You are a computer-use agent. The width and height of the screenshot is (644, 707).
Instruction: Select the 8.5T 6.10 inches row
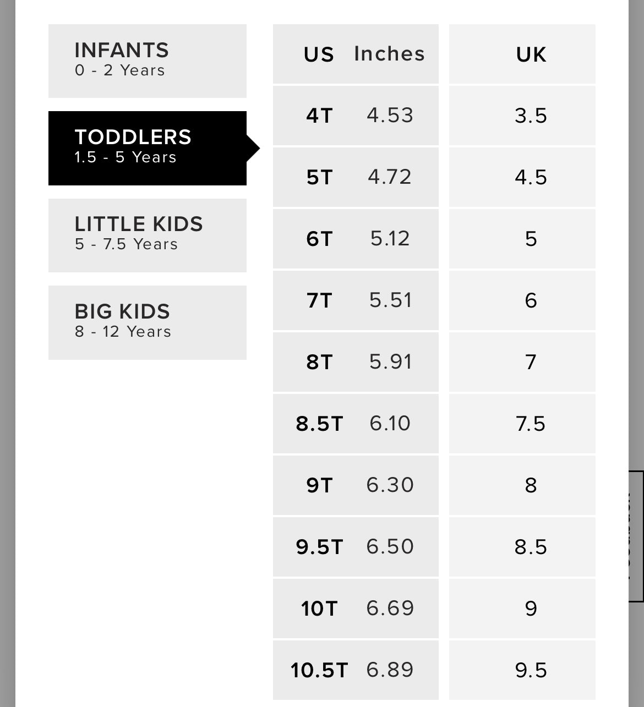tap(356, 424)
